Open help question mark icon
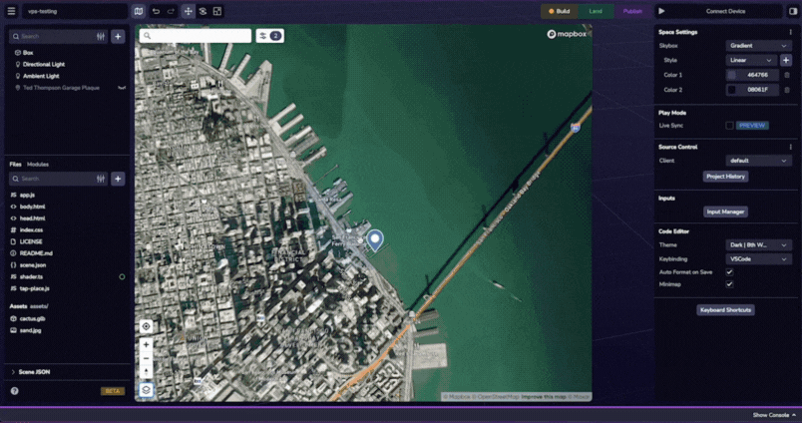Viewport: 802px width, 423px height. (14, 391)
